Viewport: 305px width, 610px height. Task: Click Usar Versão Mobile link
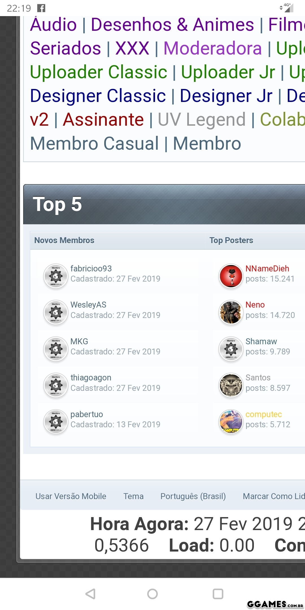pyautogui.click(x=71, y=496)
